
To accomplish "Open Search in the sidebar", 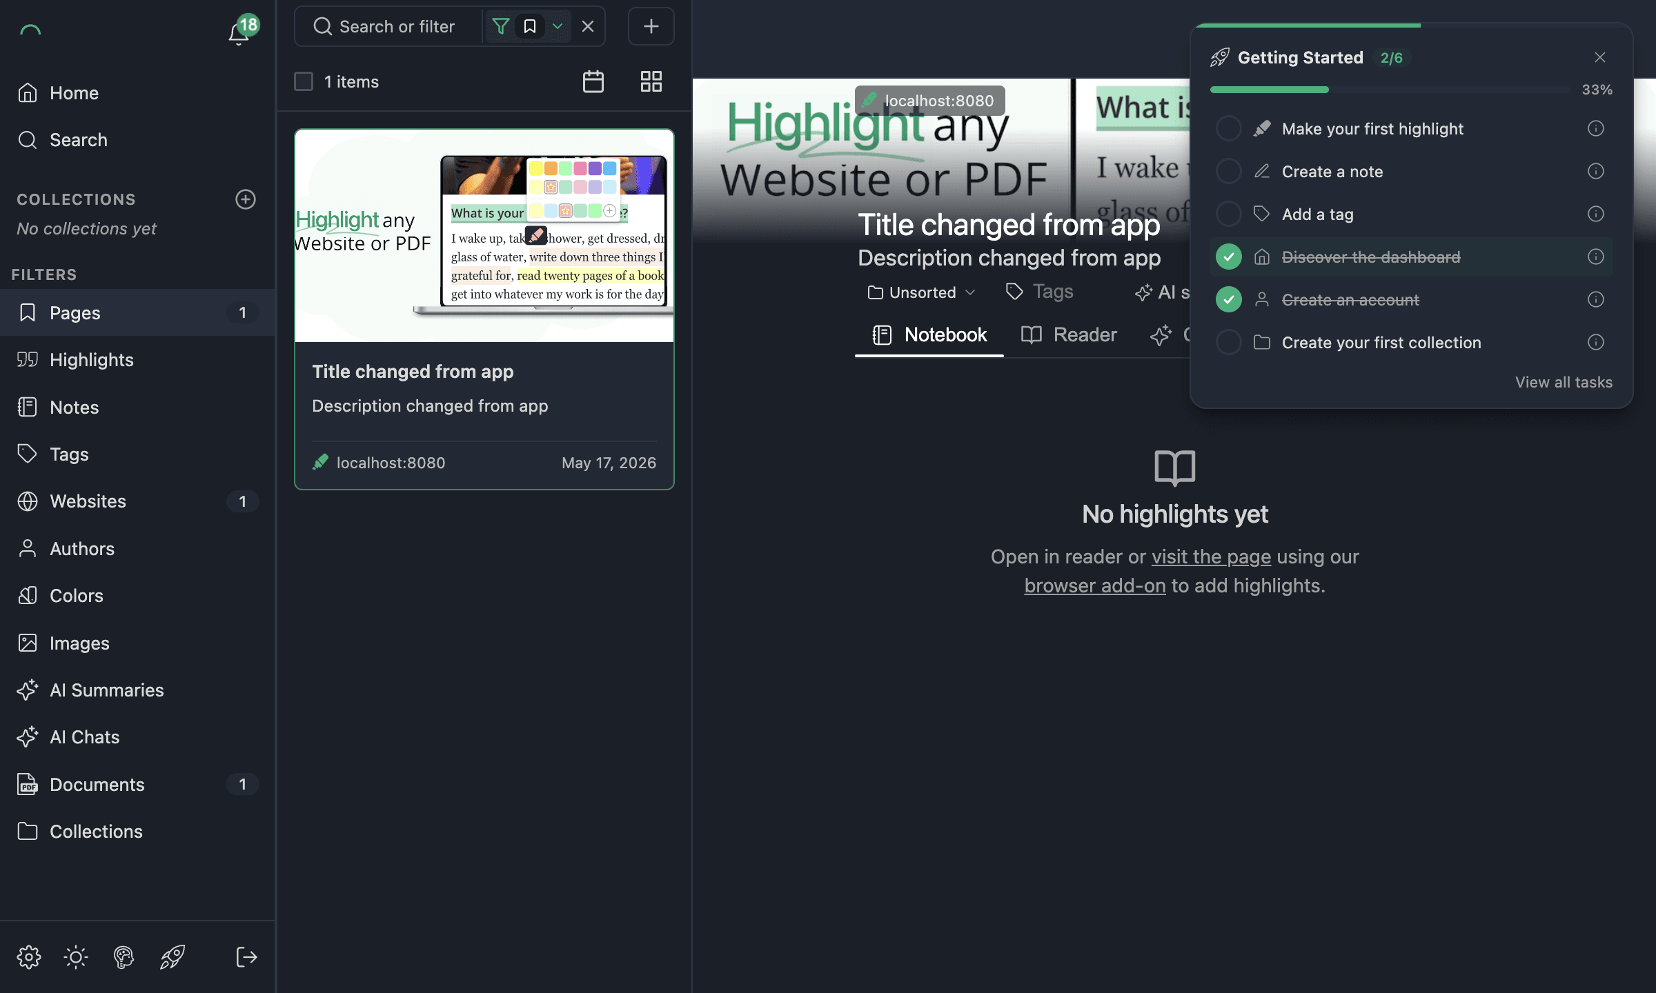I will tap(138, 140).
